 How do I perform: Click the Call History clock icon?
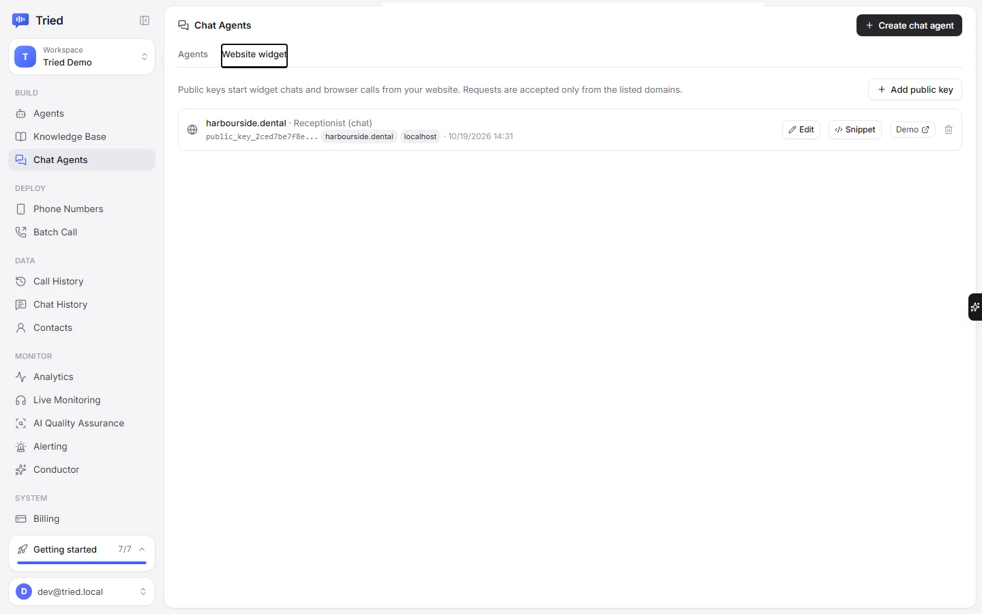pyautogui.click(x=21, y=282)
